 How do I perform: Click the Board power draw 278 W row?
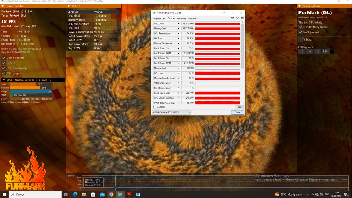pyautogui.click(x=93, y=36)
